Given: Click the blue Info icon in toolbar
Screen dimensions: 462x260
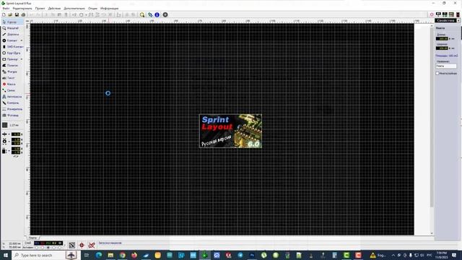Looking at the screenshot, I should pyautogui.click(x=157, y=14).
